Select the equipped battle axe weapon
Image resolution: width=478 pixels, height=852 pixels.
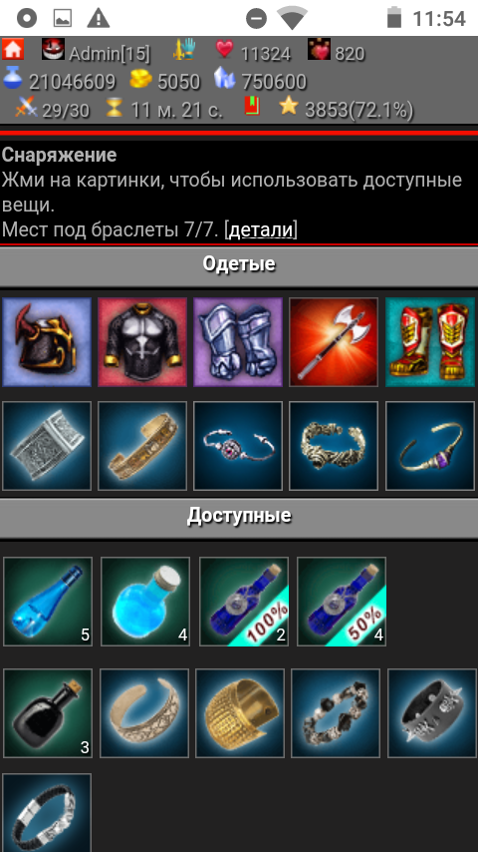[x=334, y=342]
